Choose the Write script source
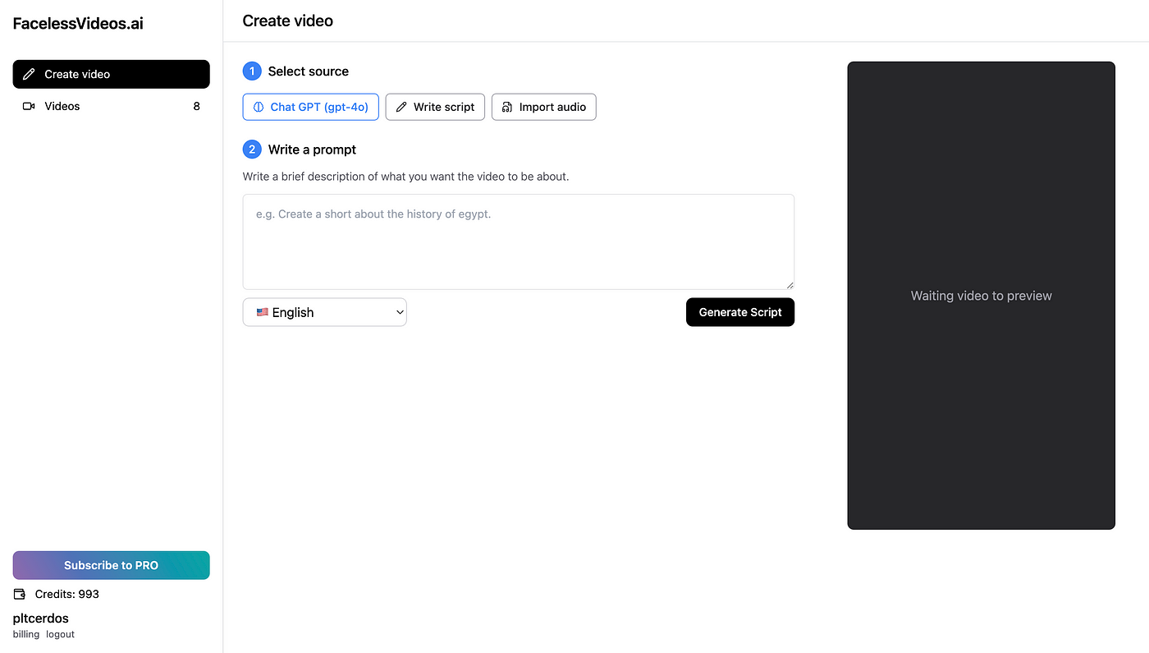 tap(435, 107)
